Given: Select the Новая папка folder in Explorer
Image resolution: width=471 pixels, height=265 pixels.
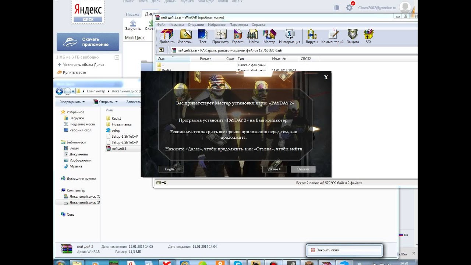Looking at the screenshot, I should coord(119,124).
